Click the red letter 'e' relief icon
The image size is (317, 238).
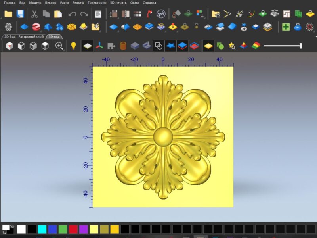(x=36, y=27)
